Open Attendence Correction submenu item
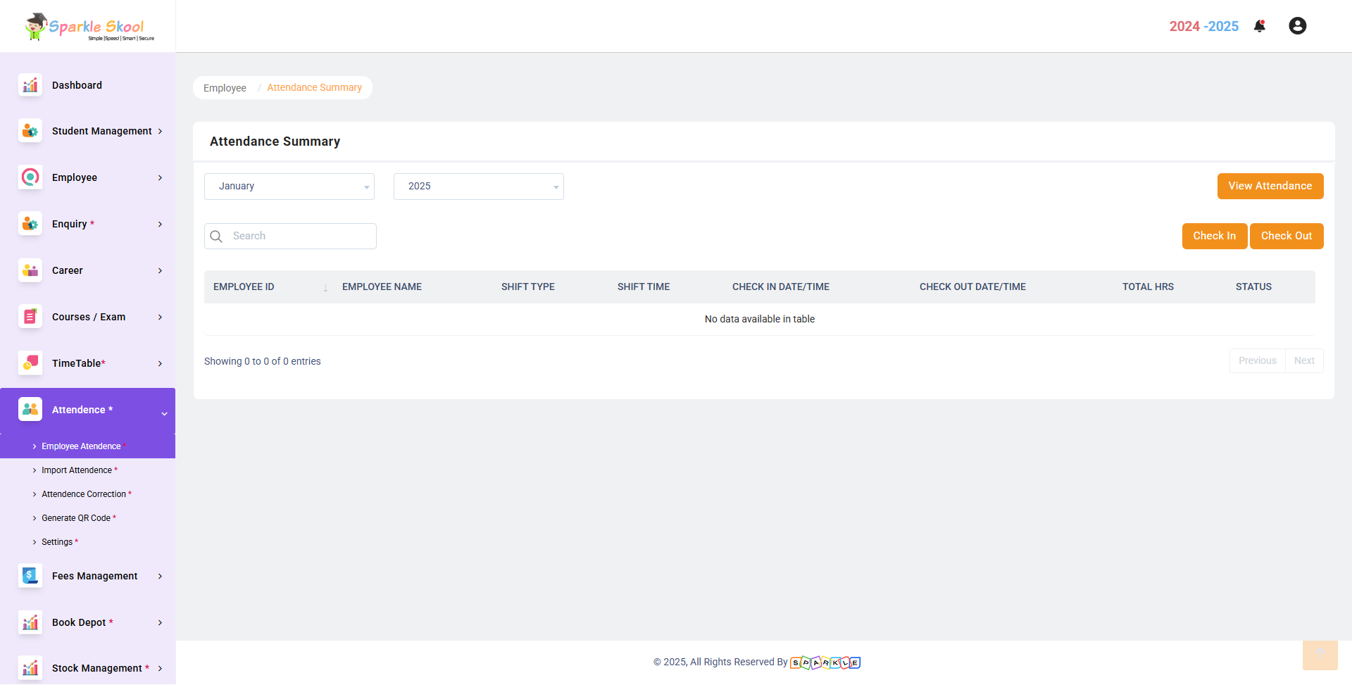This screenshot has width=1352, height=685. [84, 494]
